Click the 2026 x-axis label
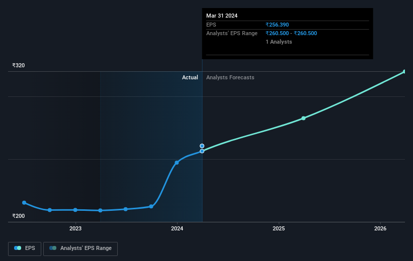413x261 pixels. 380,229
